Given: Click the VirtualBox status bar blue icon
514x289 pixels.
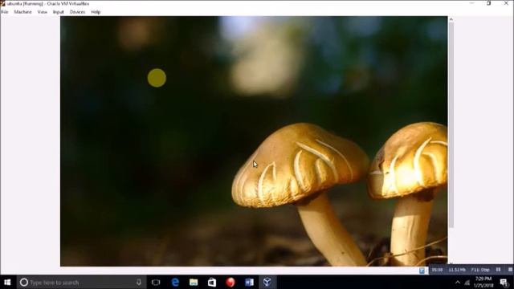Looking at the screenshot, I should click(x=422, y=271).
